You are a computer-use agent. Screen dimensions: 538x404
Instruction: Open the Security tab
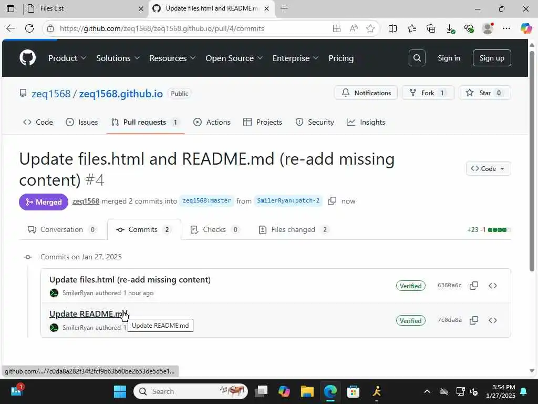pos(315,122)
